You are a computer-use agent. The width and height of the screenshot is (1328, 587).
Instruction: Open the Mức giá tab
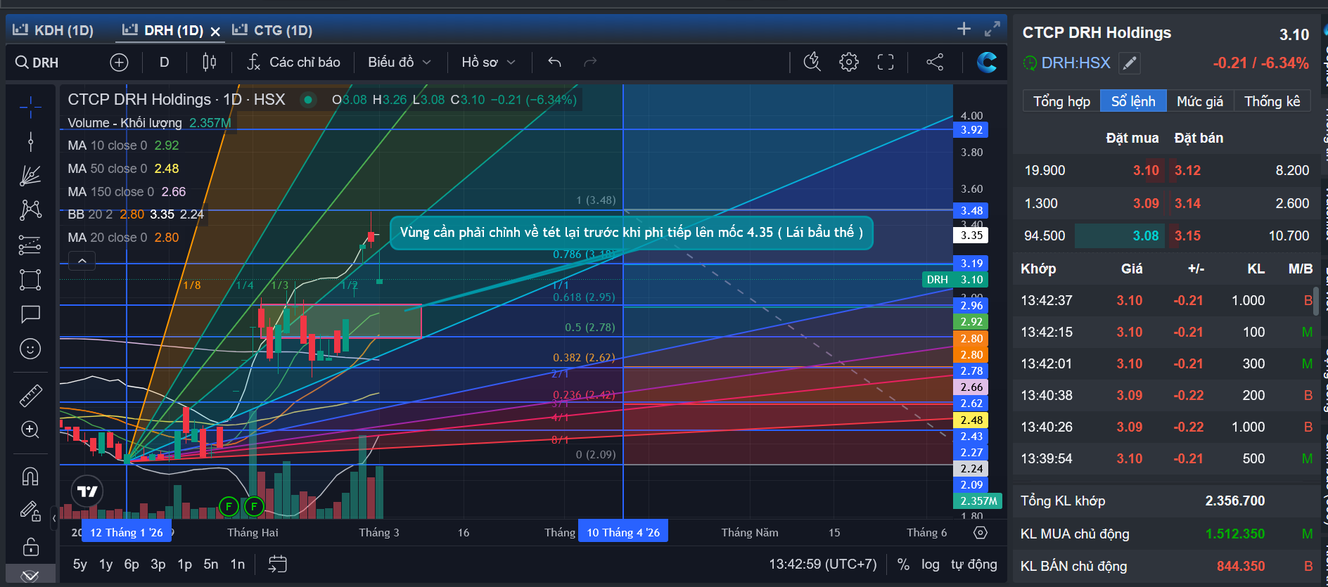coord(1200,101)
